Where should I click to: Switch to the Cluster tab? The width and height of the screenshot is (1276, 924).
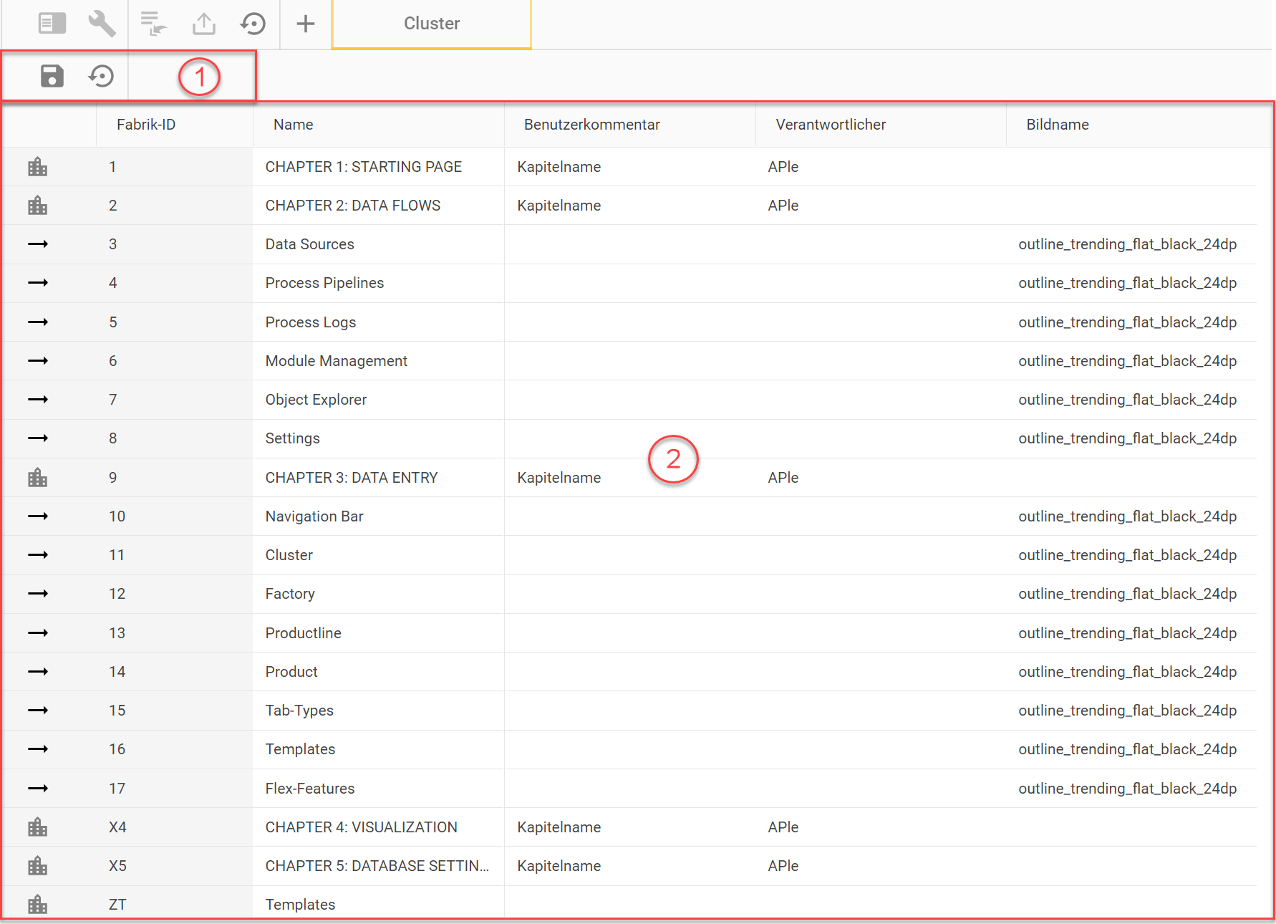pyautogui.click(x=431, y=24)
